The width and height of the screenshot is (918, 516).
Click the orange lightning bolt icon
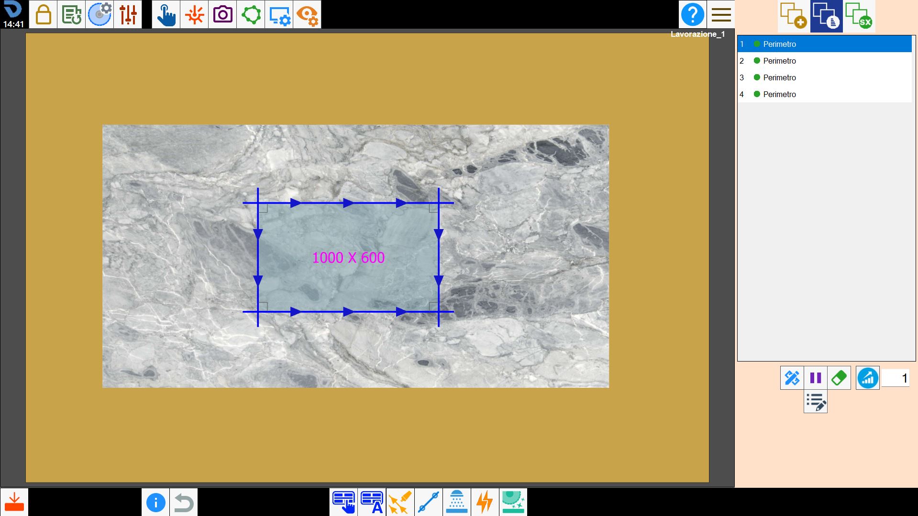click(x=485, y=502)
